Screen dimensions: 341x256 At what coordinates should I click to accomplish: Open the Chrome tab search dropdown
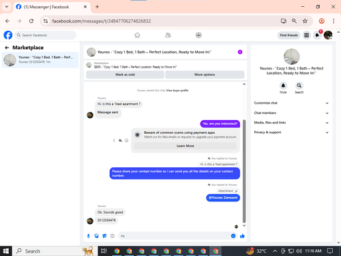tap(7, 7)
